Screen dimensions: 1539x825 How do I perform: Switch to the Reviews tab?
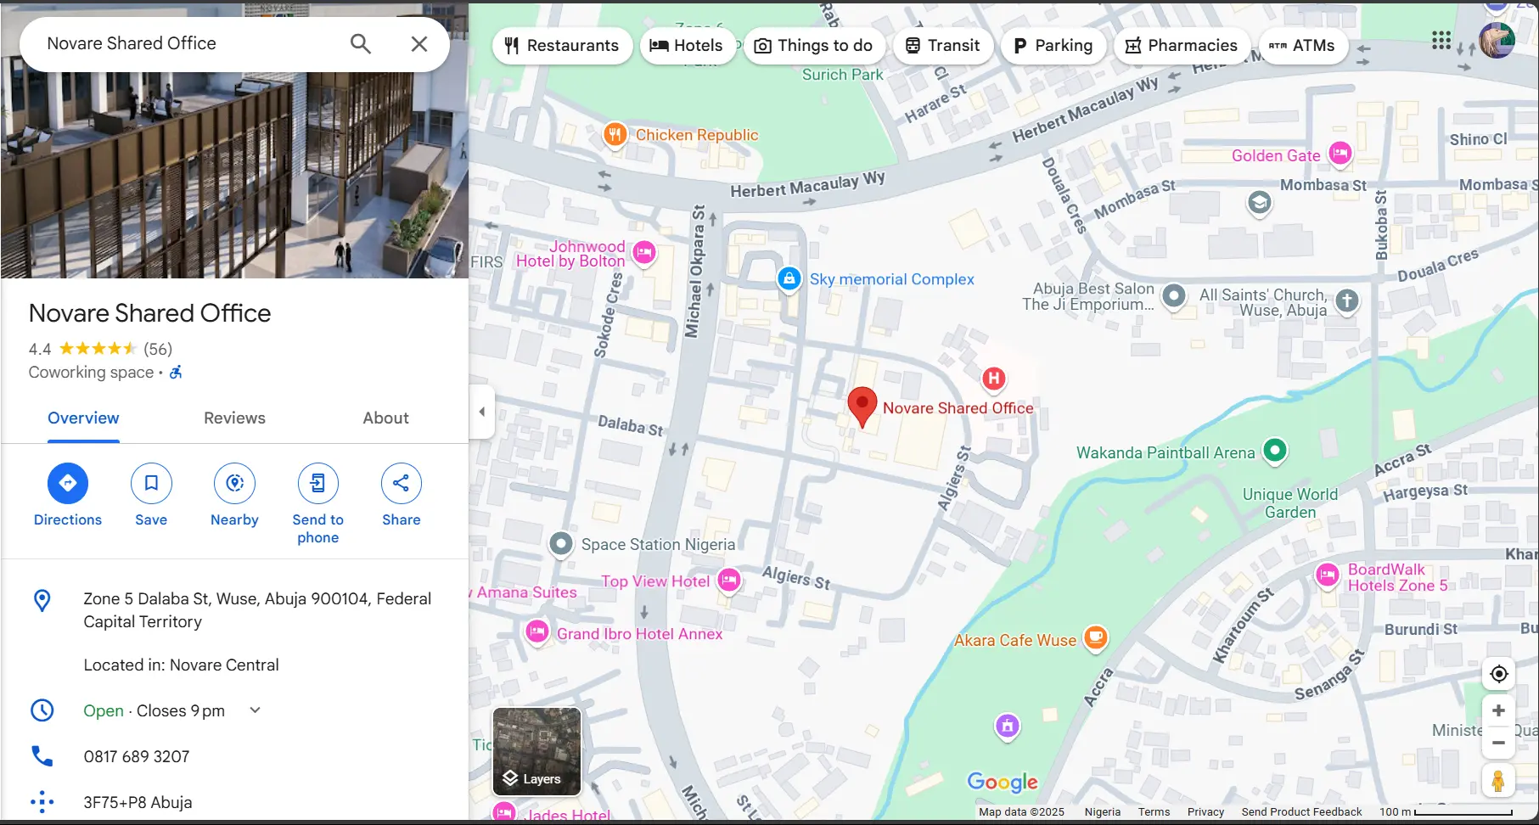pos(234,418)
